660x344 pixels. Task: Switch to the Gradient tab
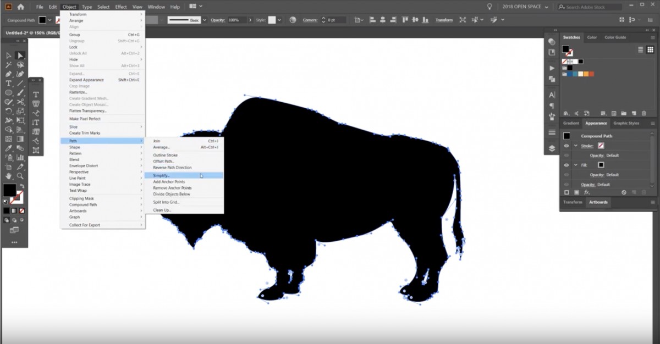pyautogui.click(x=571, y=124)
